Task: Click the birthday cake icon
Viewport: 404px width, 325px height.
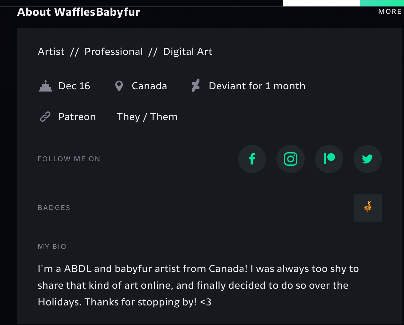Action: click(x=46, y=86)
